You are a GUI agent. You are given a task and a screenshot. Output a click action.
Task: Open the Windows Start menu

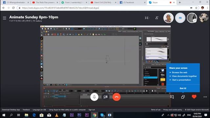point(4,115)
